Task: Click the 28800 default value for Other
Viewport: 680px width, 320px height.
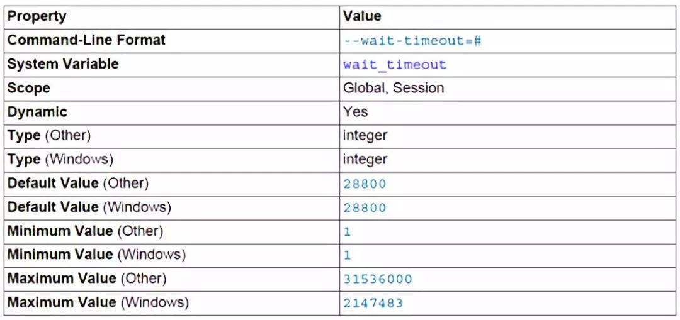Action: coord(365,184)
